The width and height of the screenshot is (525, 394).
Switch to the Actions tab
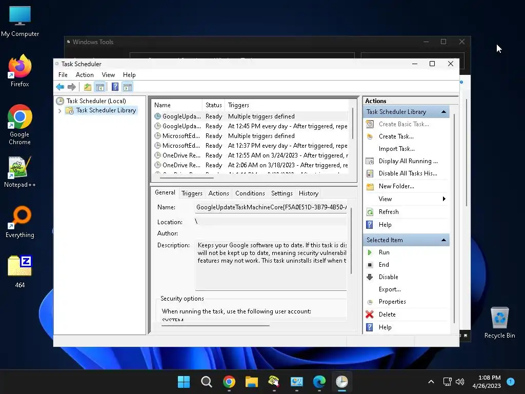(218, 193)
